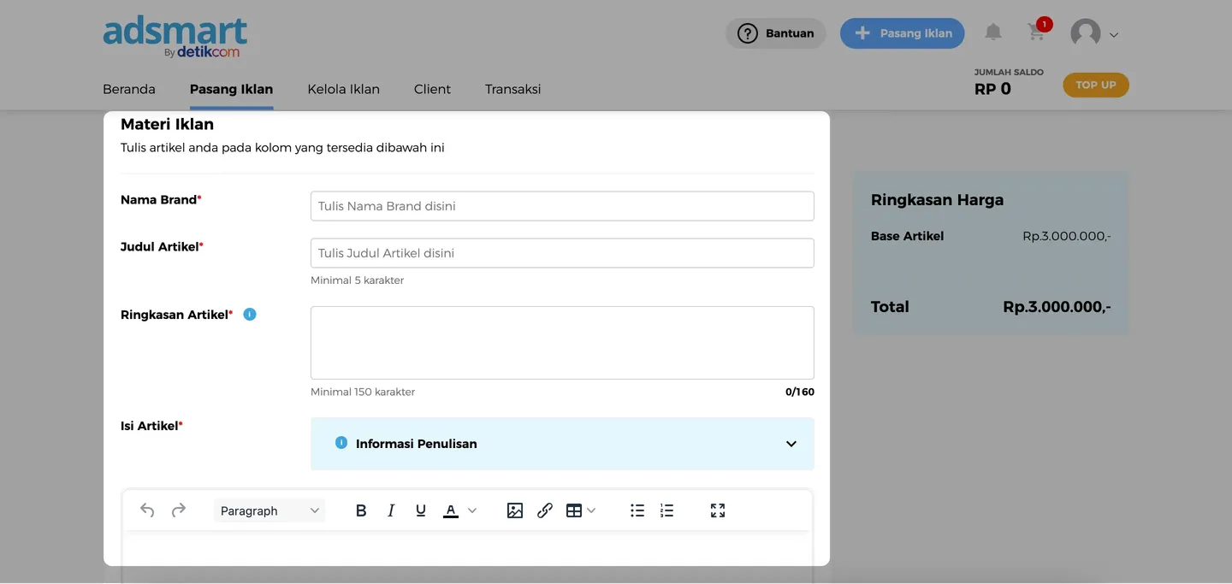
Task: Toggle bold formatting
Action: click(361, 510)
